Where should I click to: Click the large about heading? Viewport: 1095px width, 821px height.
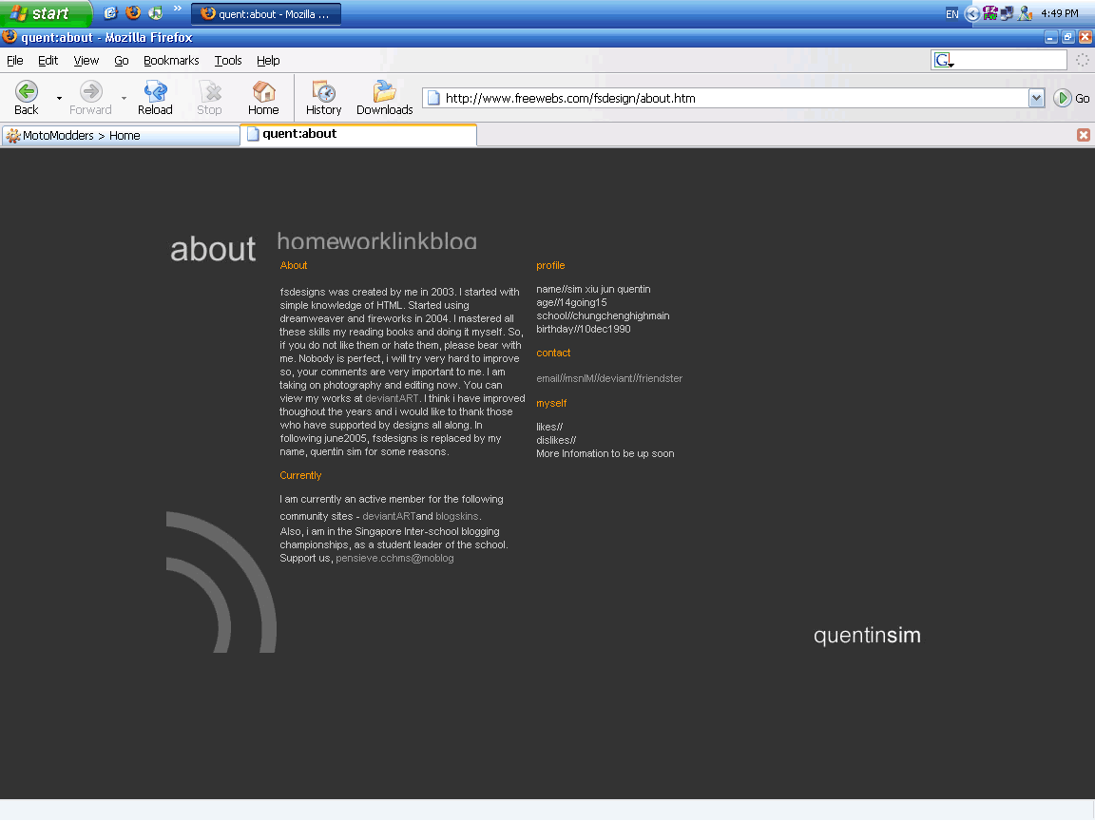click(213, 249)
